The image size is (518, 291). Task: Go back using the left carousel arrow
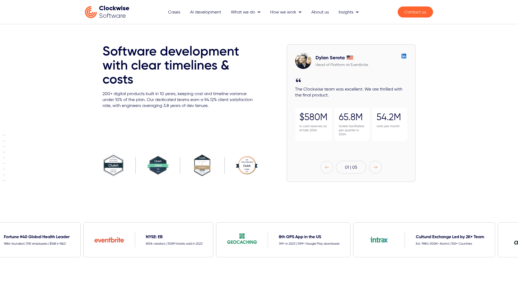pos(327,167)
